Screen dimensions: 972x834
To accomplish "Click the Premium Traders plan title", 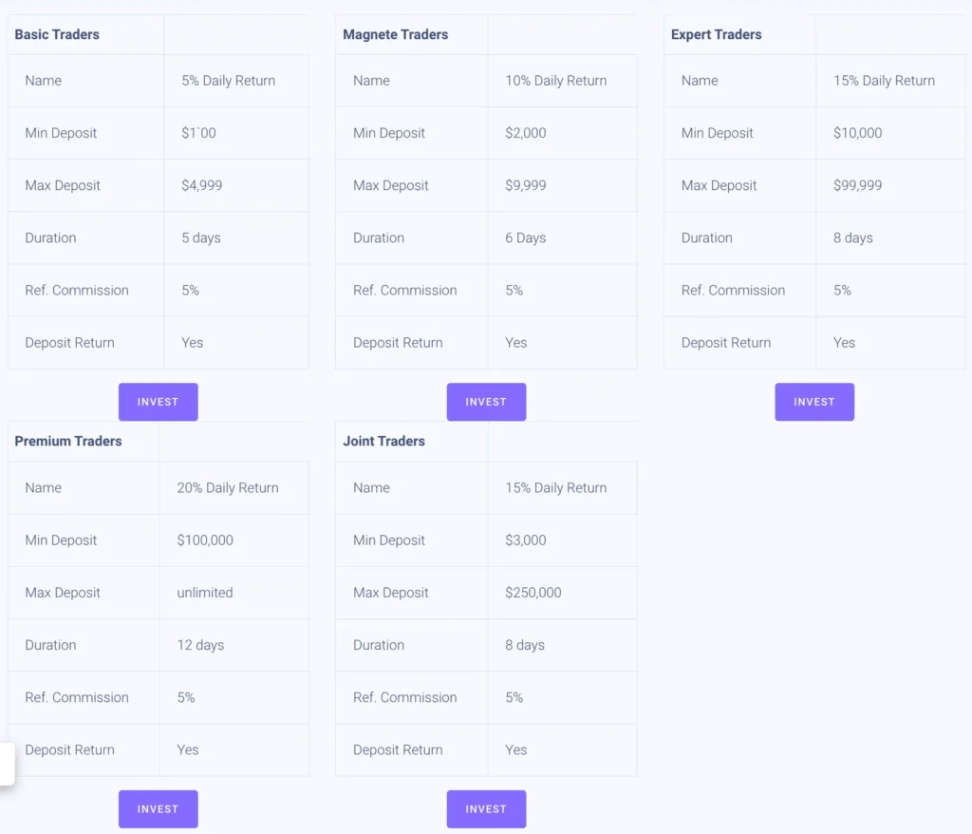I will 68,441.
